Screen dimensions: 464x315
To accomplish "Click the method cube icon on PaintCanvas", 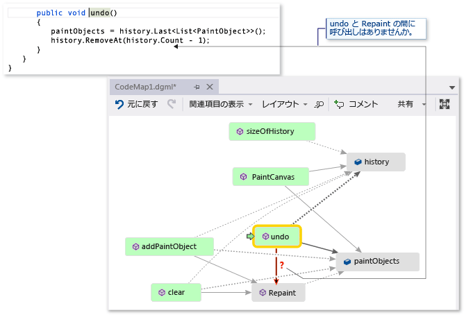I will click(x=243, y=177).
